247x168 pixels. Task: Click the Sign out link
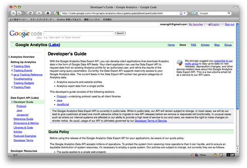click(230, 24)
